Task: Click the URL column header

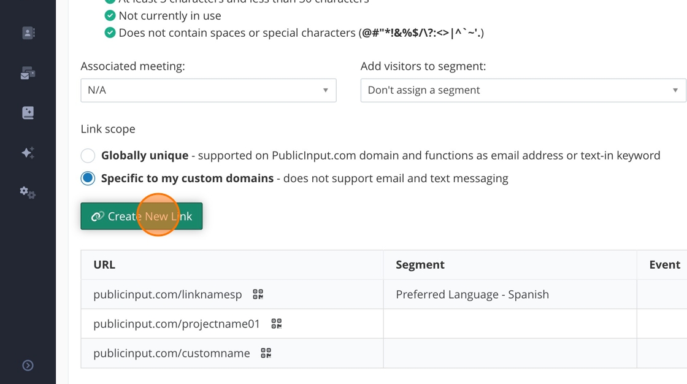Action: 104,265
